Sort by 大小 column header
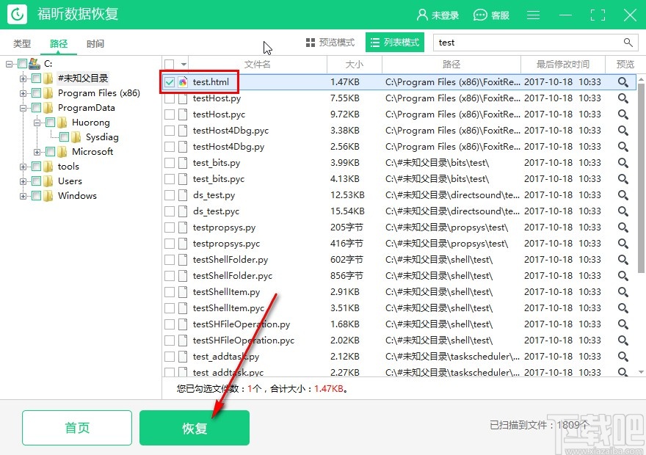This screenshot has width=646, height=455. click(355, 65)
